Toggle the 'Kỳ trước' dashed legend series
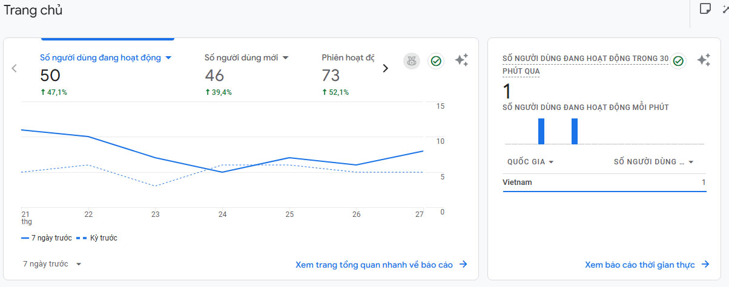This screenshot has height=287, width=729. (96, 238)
